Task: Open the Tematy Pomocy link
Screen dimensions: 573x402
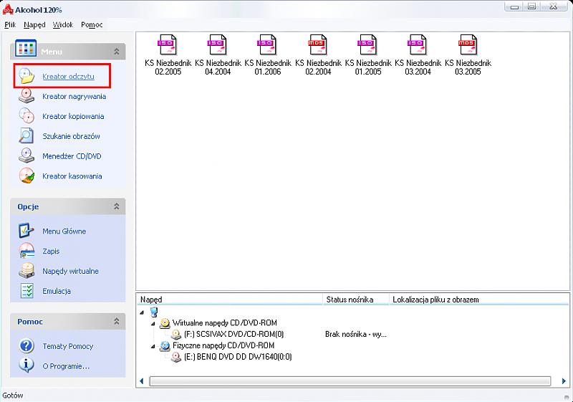Action: (x=67, y=346)
